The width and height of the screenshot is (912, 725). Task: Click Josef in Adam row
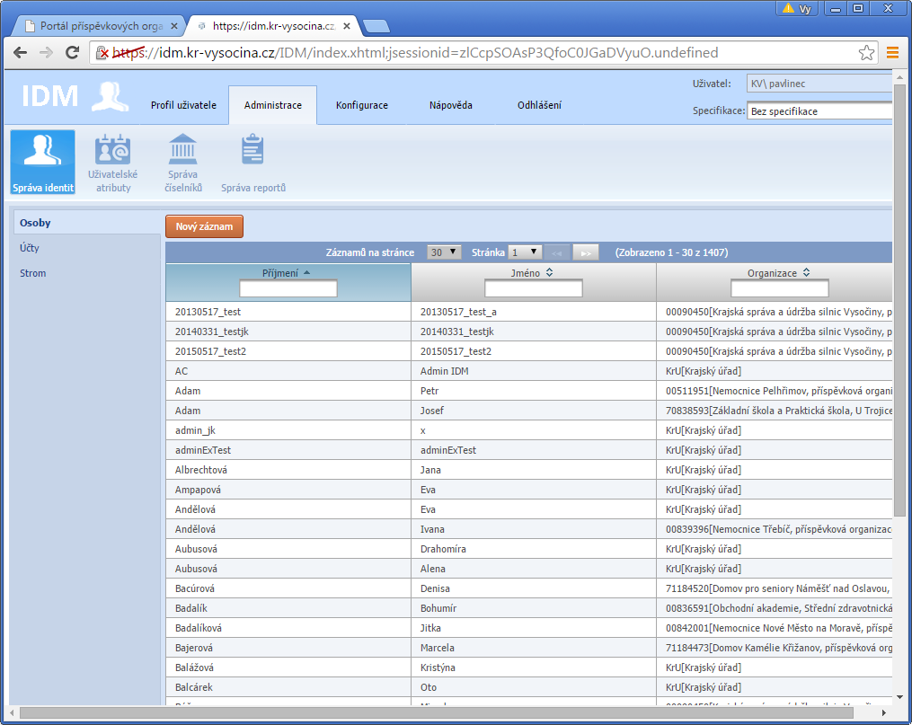534,411
